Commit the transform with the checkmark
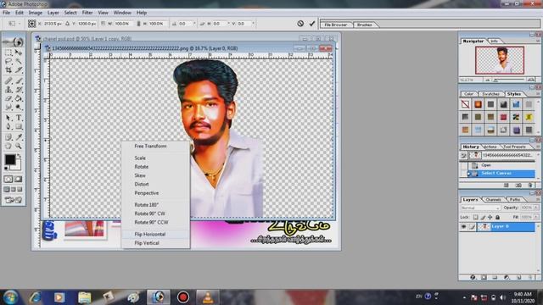Viewport: 543px width, 305px height. (x=312, y=24)
